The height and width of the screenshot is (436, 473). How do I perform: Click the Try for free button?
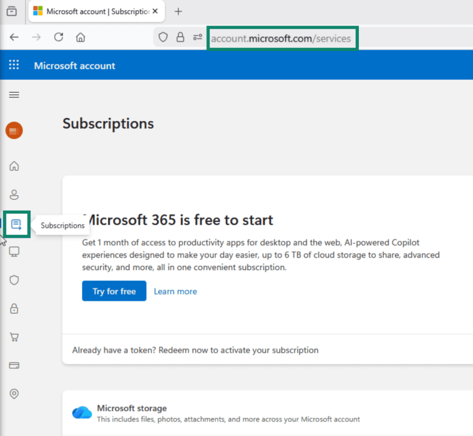tap(114, 291)
